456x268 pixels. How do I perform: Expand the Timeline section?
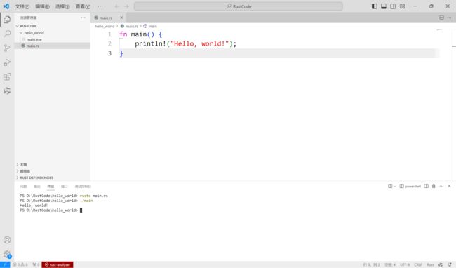(x=53, y=171)
